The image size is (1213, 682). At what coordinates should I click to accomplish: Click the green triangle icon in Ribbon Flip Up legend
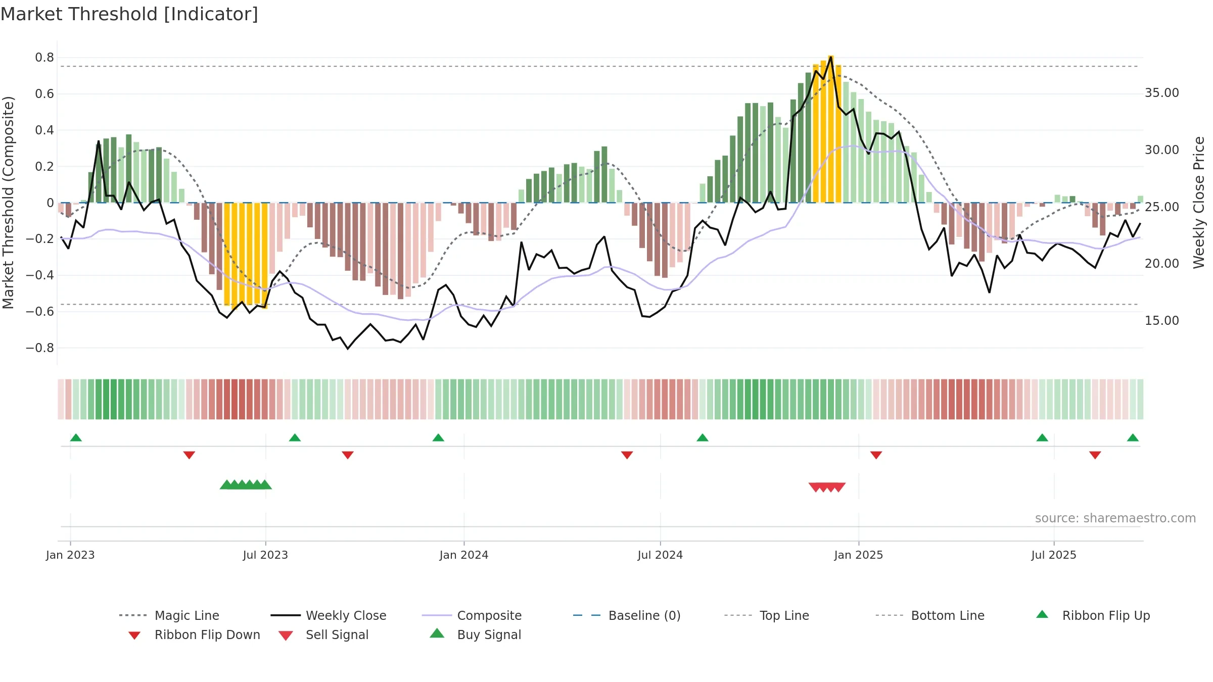point(1042,614)
